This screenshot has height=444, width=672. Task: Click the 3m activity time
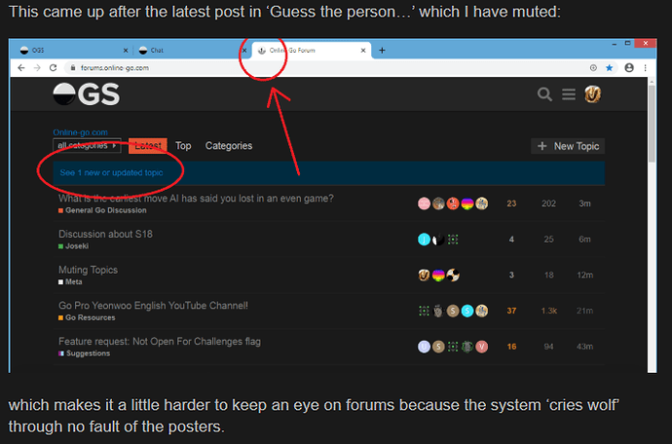coord(584,203)
